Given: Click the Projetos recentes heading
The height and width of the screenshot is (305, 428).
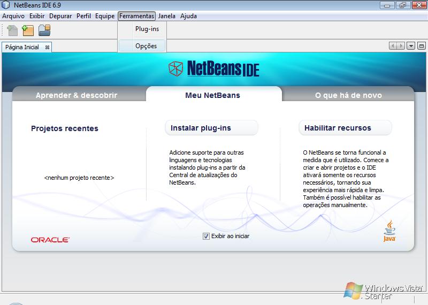Looking at the screenshot, I should tap(65, 128).
